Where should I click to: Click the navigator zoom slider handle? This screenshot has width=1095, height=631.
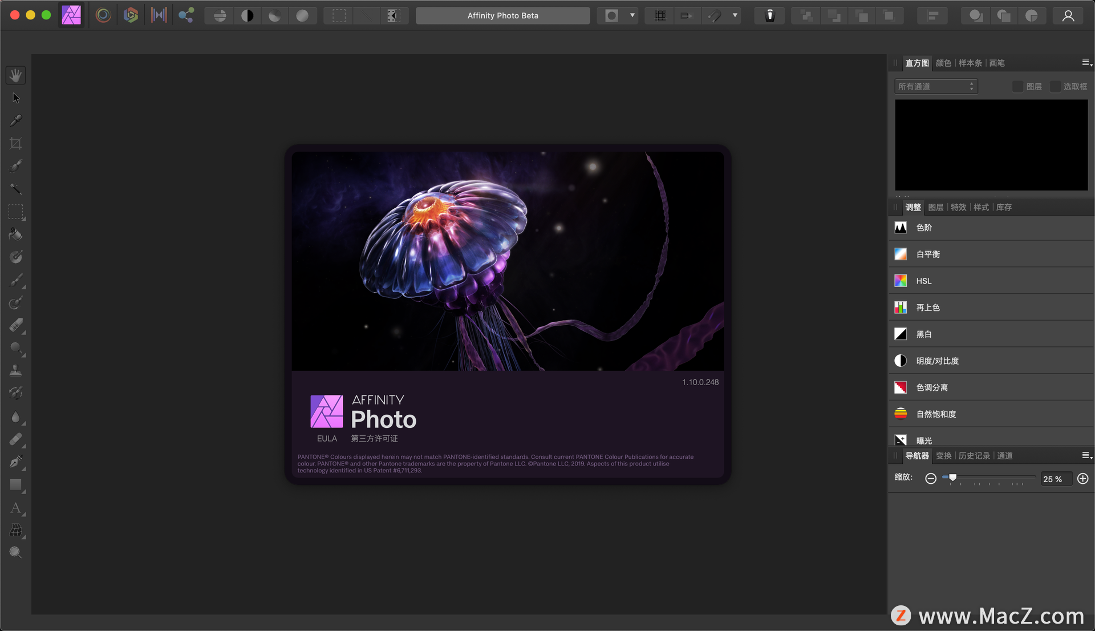(x=952, y=478)
